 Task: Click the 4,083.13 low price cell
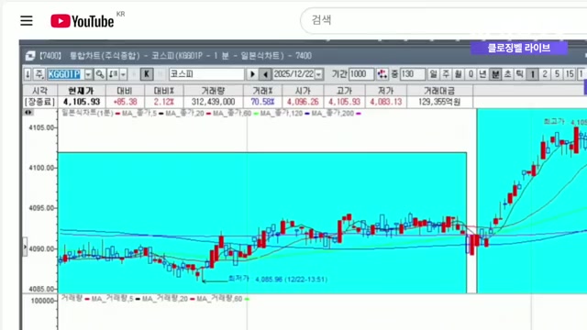[385, 102]
